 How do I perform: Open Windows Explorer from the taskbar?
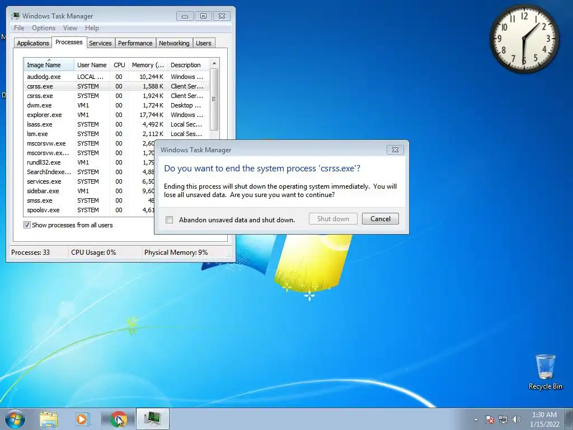tap(49, 419)
